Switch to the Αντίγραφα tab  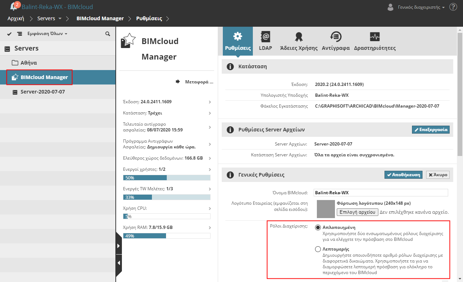click(x=336, y=41)
